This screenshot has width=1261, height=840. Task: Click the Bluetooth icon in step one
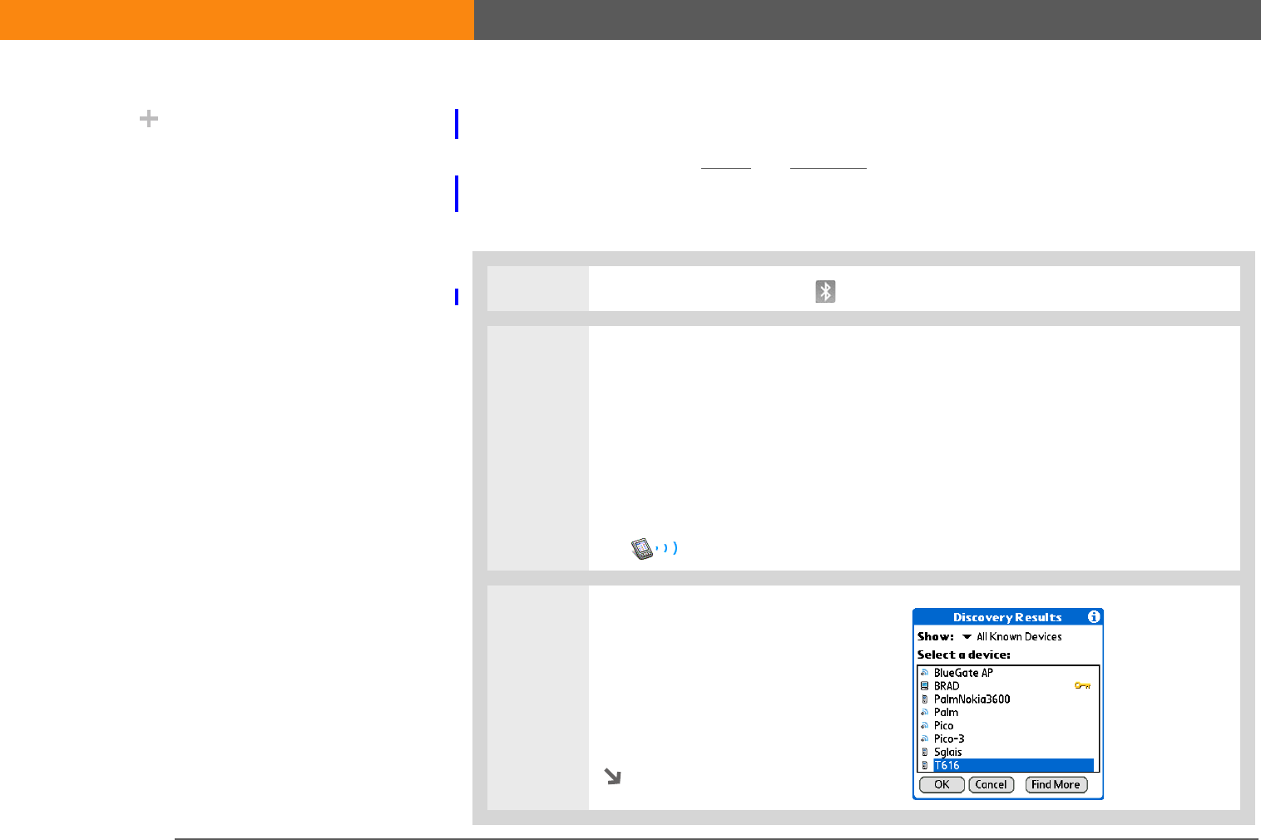pyautogui.click(x=825, y=291)
